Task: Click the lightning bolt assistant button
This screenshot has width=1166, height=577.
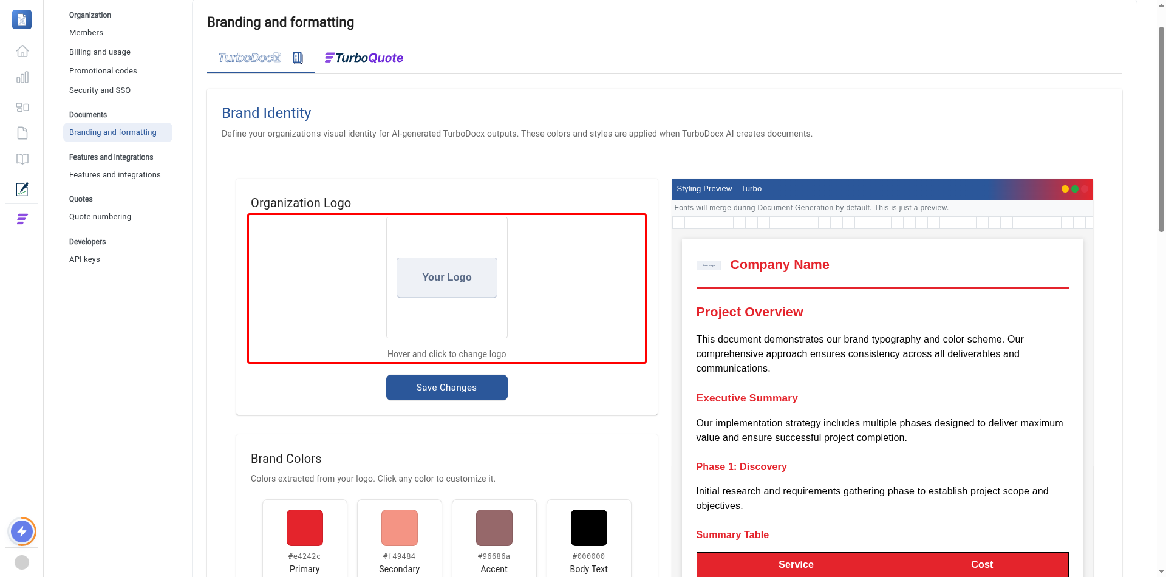Action: 22,532
